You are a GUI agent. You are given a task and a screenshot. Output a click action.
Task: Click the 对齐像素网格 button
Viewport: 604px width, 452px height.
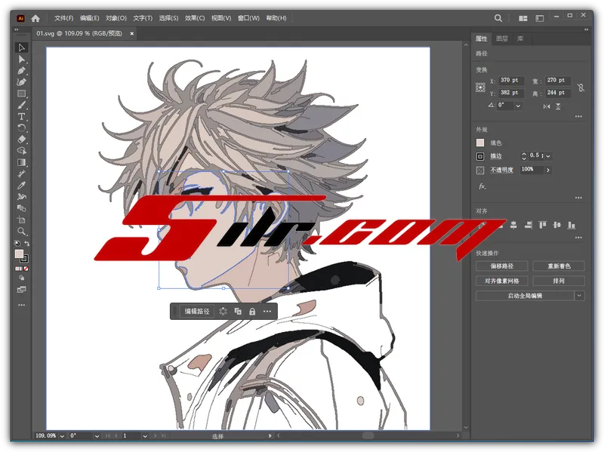pyautogui.click(x=502, y=281)
